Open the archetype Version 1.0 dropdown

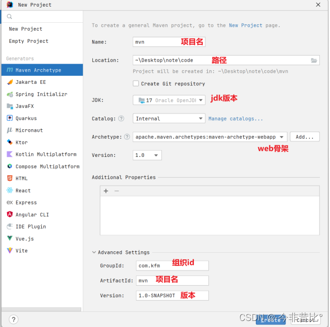pyautogui.click(x=147, y=155)
